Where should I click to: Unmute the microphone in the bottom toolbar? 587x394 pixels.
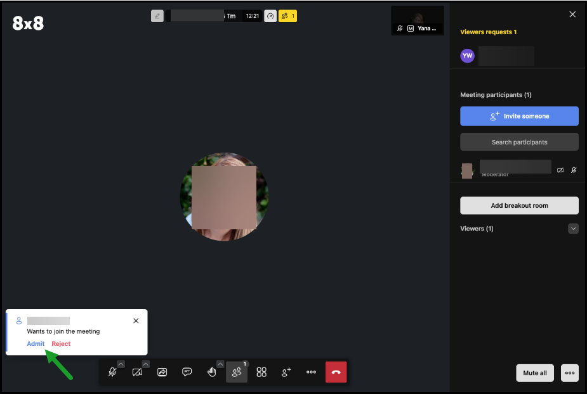pos(112,372)
